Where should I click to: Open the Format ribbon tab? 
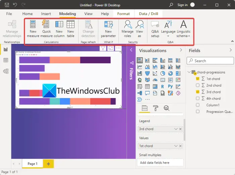(124, 14)
